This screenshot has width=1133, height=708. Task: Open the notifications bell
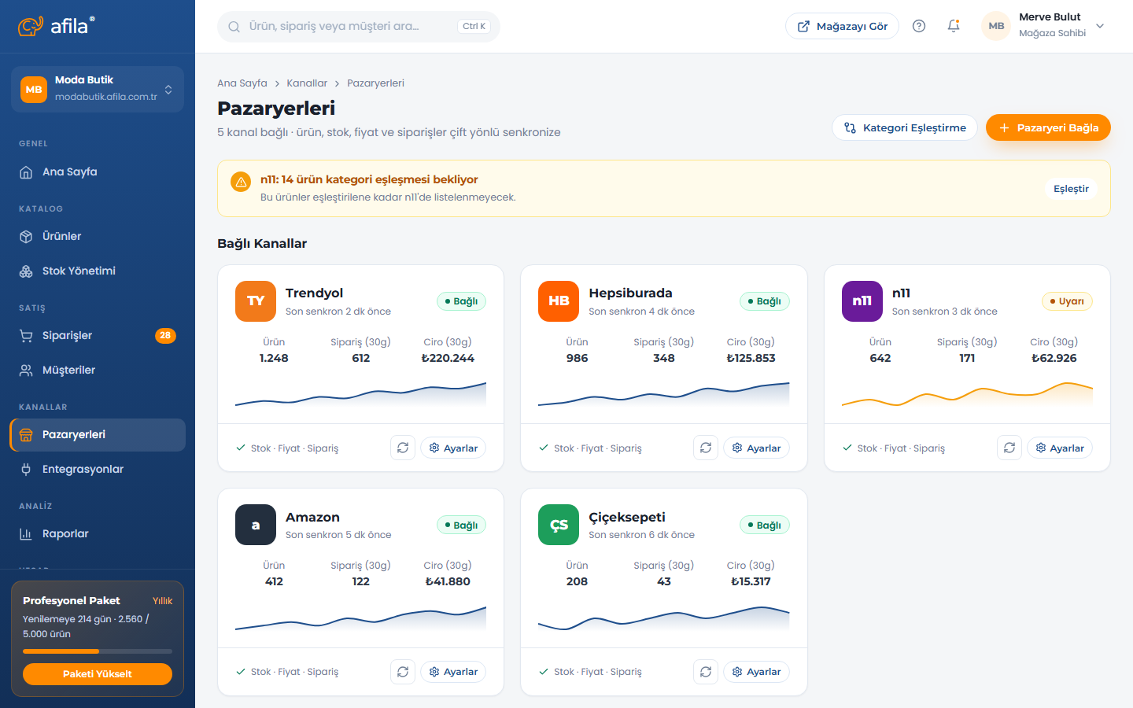(954, 26)
